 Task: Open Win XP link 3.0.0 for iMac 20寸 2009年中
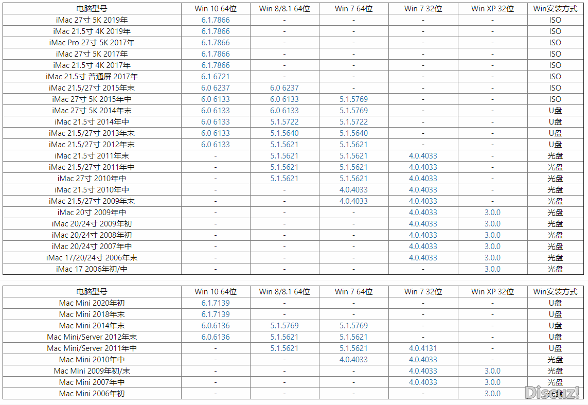pos(492,212)
